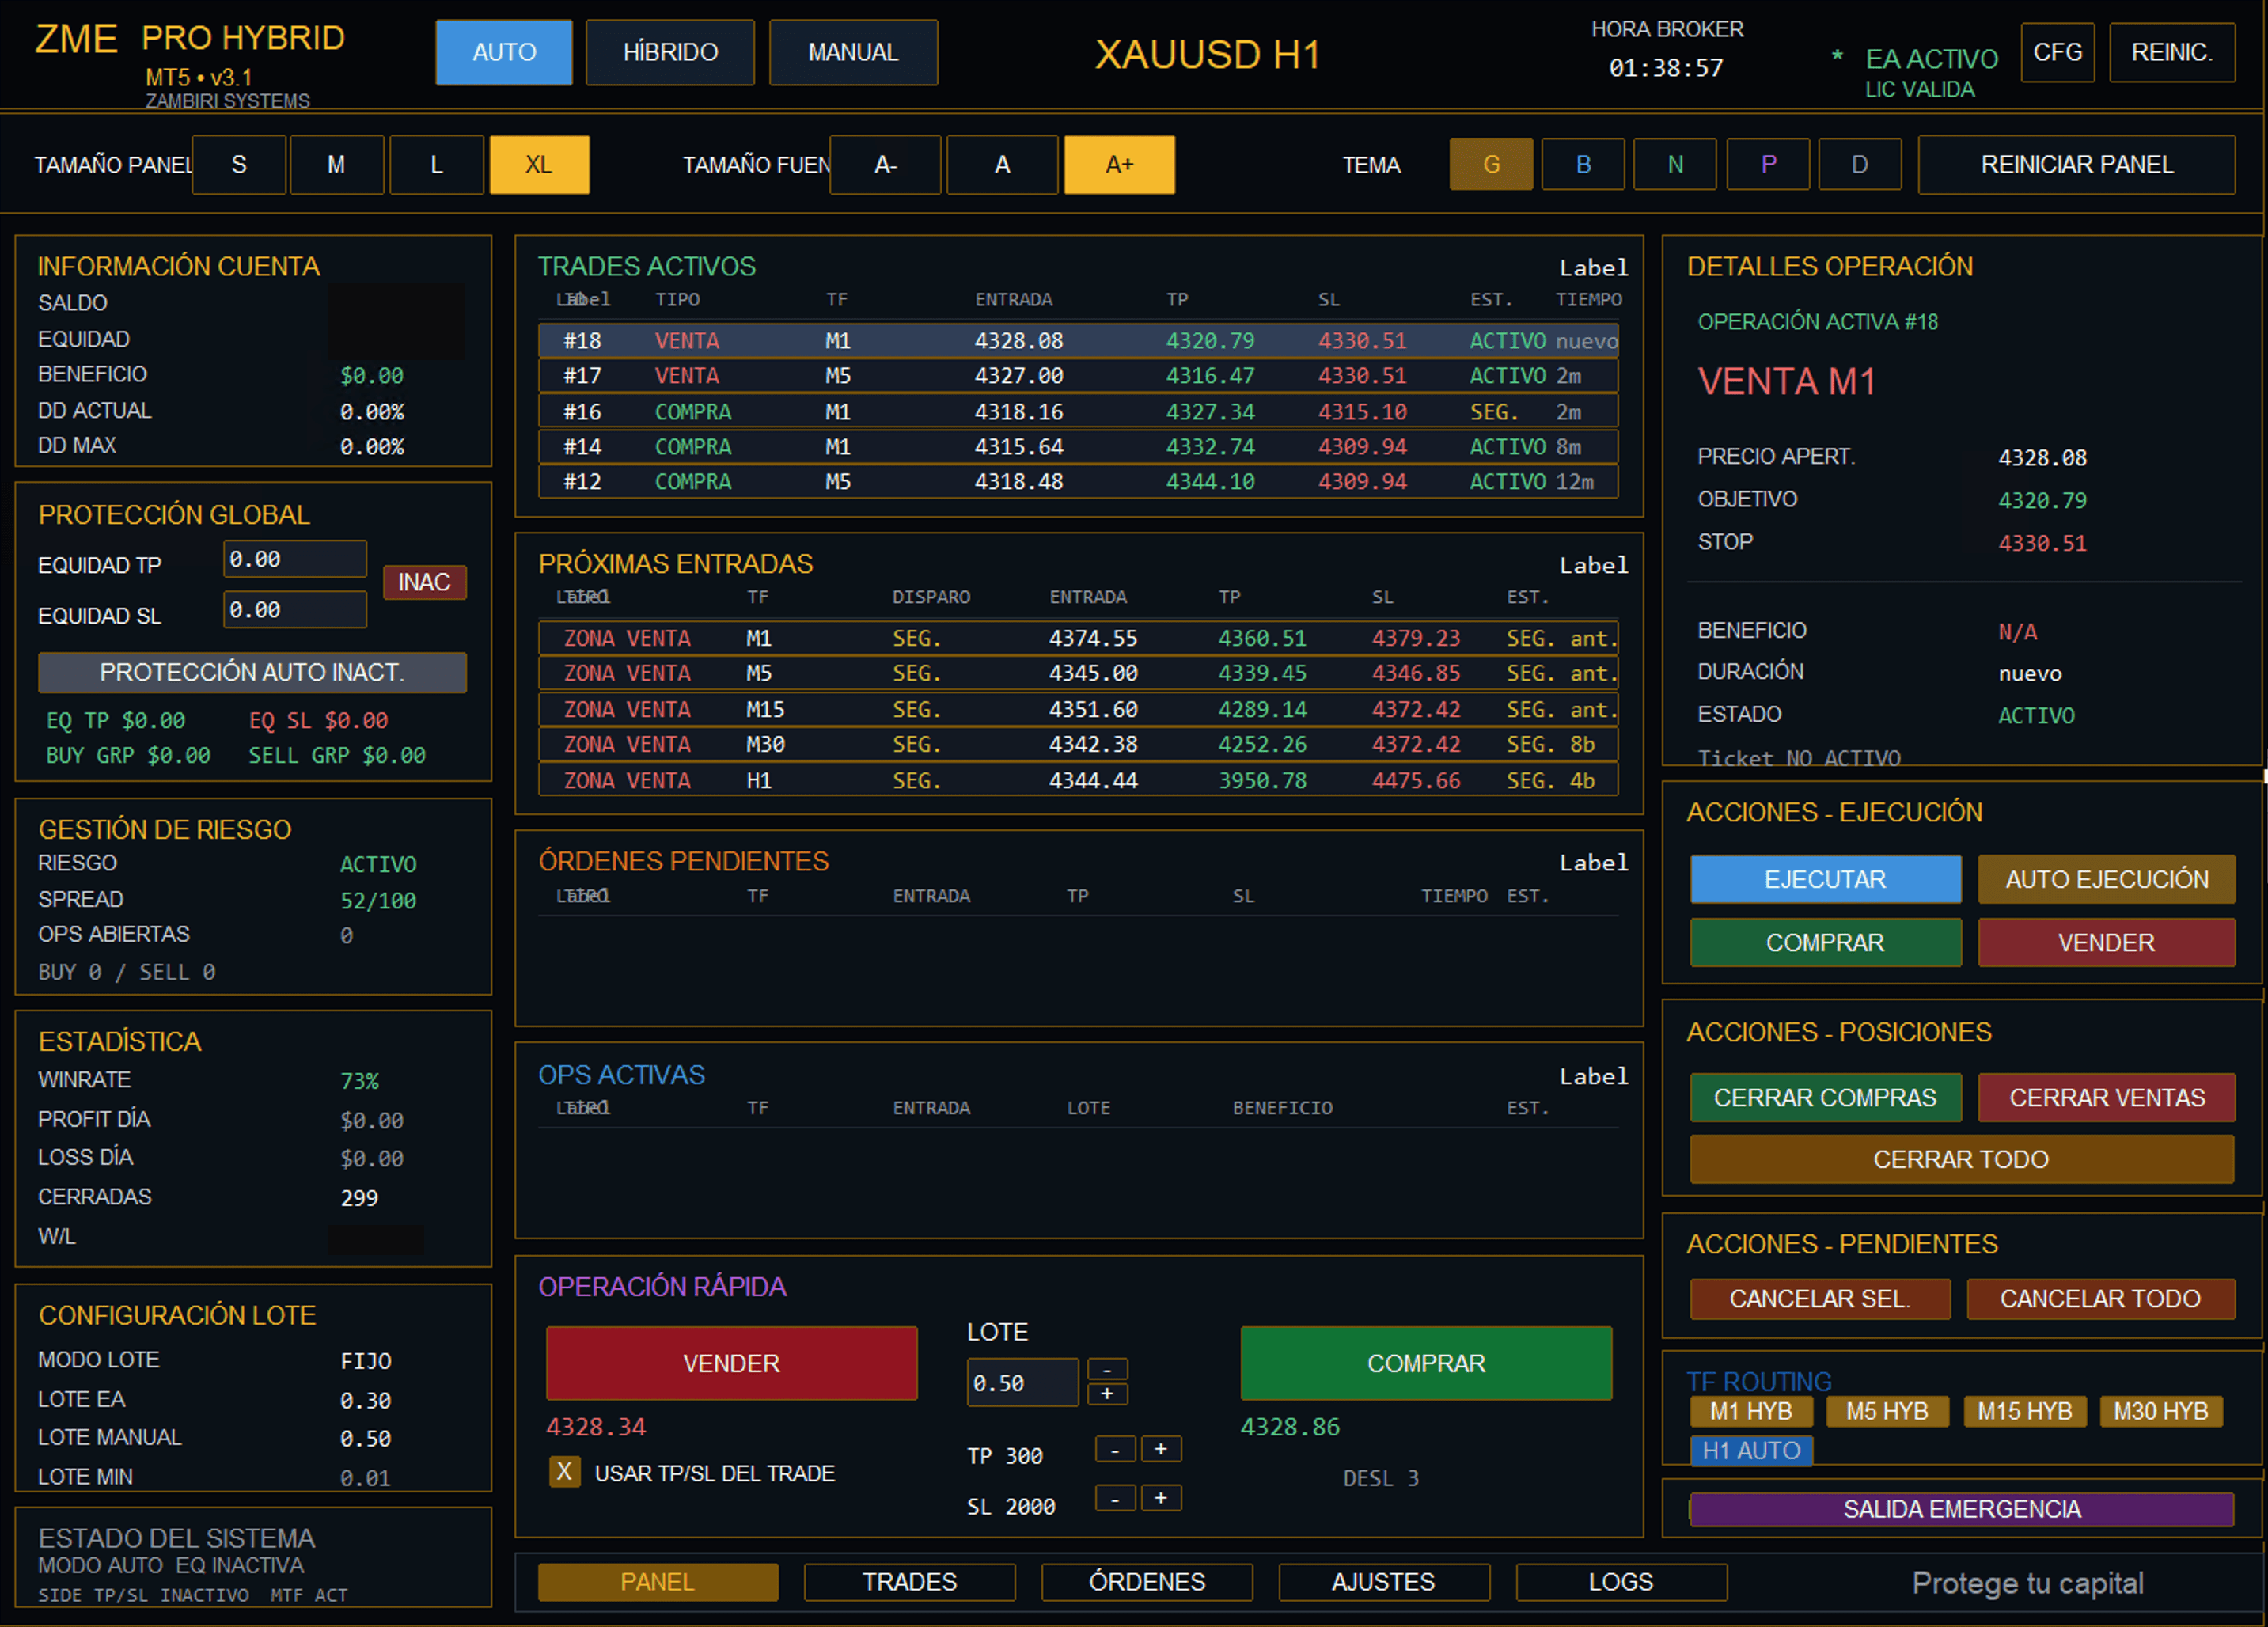2268x1627 pixels.
Task: Toggle M30 HYB routing
Action: point(2161,1411)
